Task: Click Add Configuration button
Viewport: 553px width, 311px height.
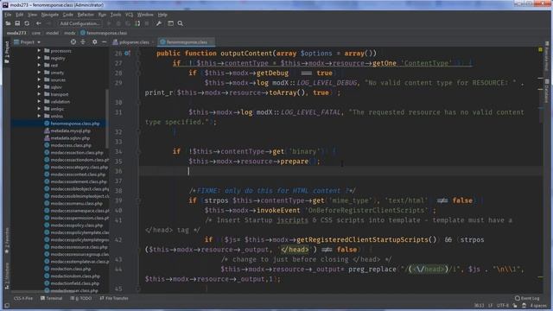Action: pos(79,23)
